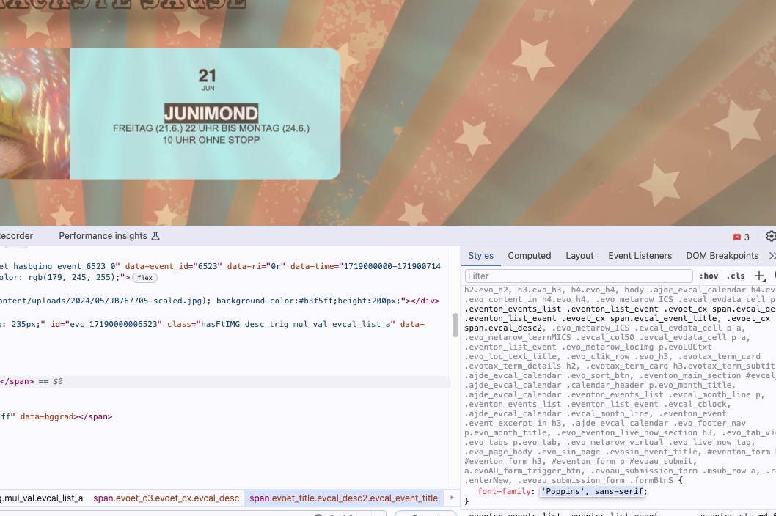The width and height of the screenshot is (776, 516).
Task: Toggle the .cls element classes panel
Action: (x=736, y=276)
